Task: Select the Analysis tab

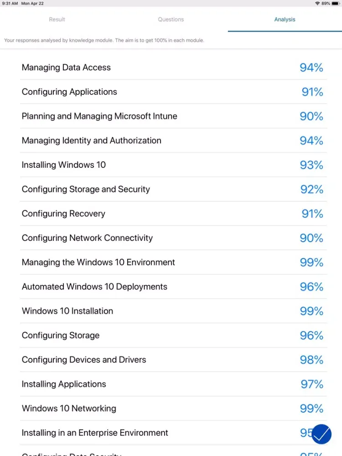Action: [x=285, y=20]
